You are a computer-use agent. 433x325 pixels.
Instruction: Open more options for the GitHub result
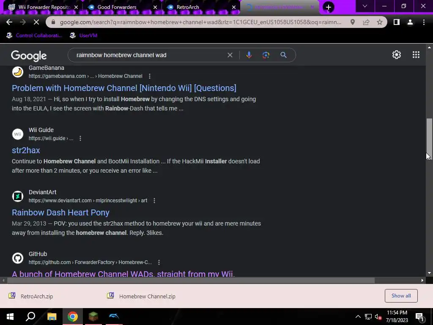pos(159,262)
